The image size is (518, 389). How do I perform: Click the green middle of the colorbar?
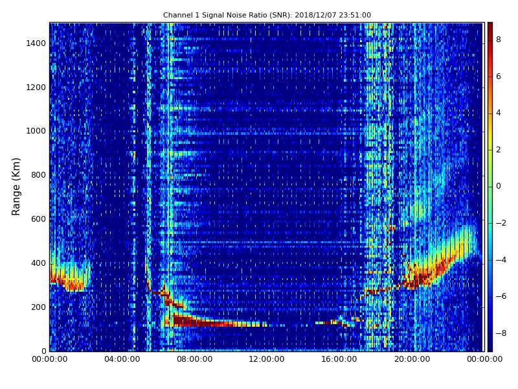tap(490, 187)
